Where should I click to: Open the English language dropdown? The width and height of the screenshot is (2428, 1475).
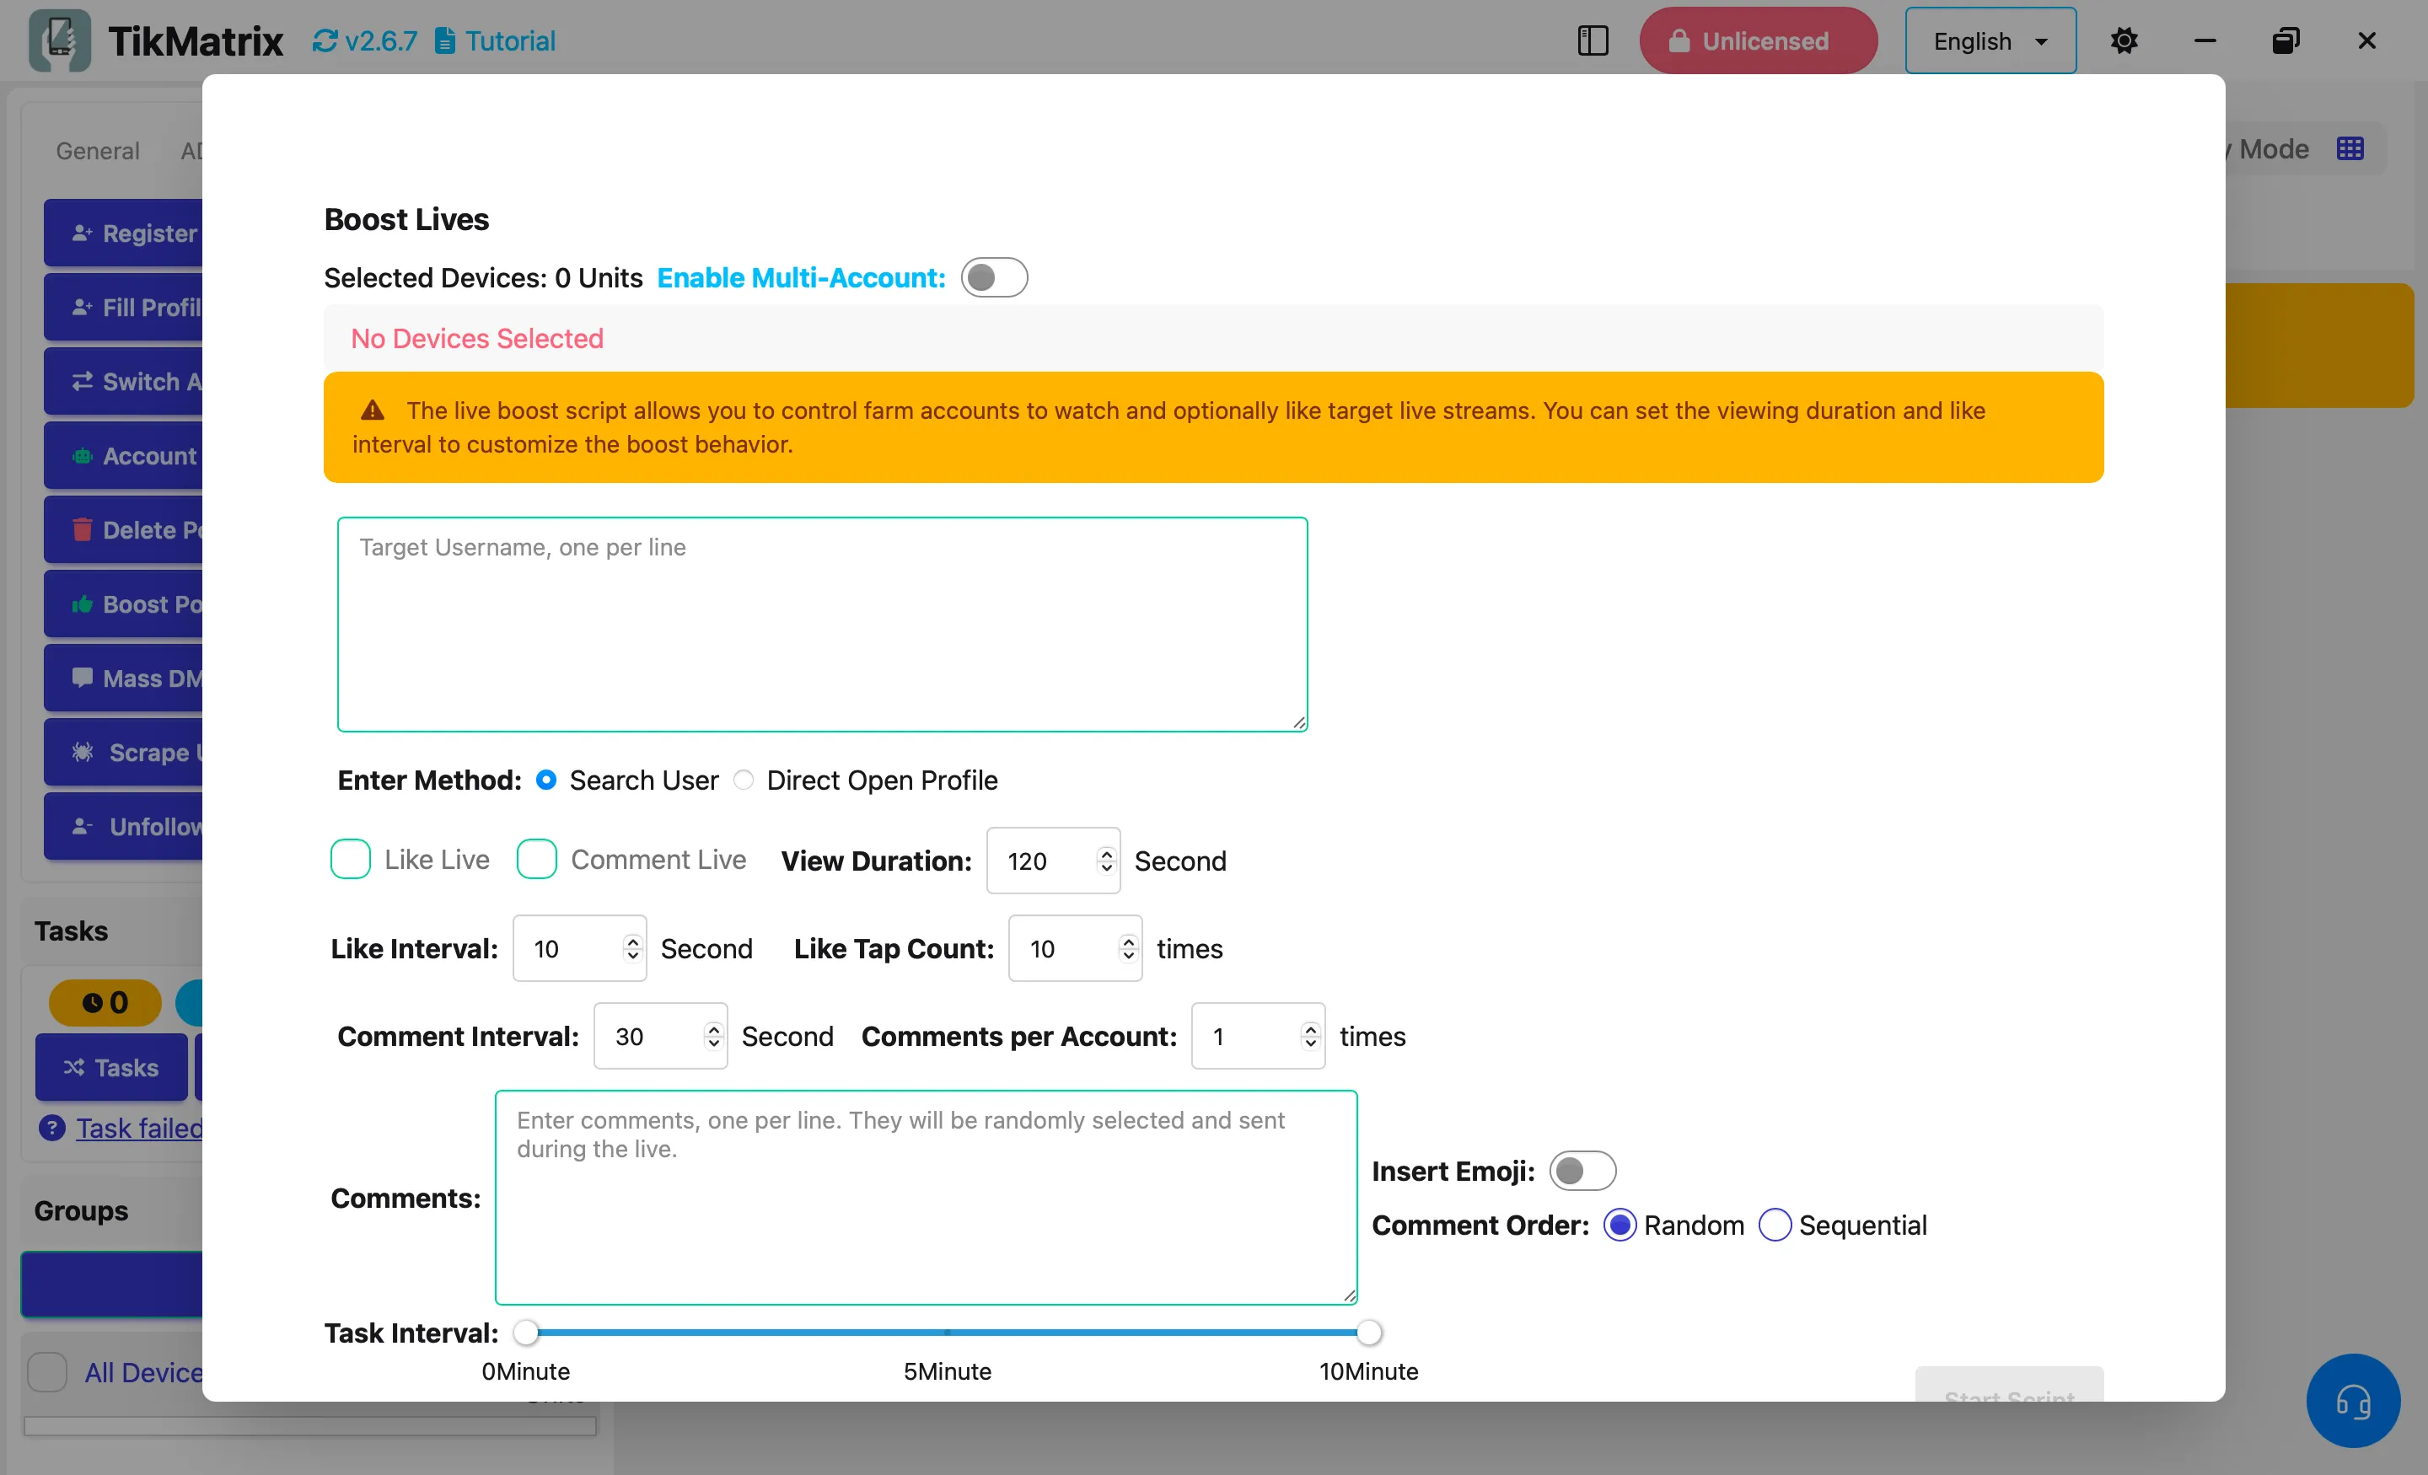click(x=1990, y=40)
